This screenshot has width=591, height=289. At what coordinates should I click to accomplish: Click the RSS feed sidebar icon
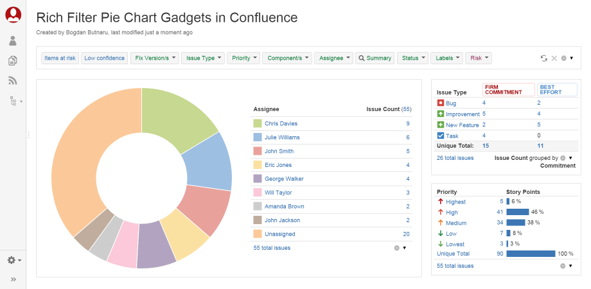pyautogui.click(x=13, y=81)
